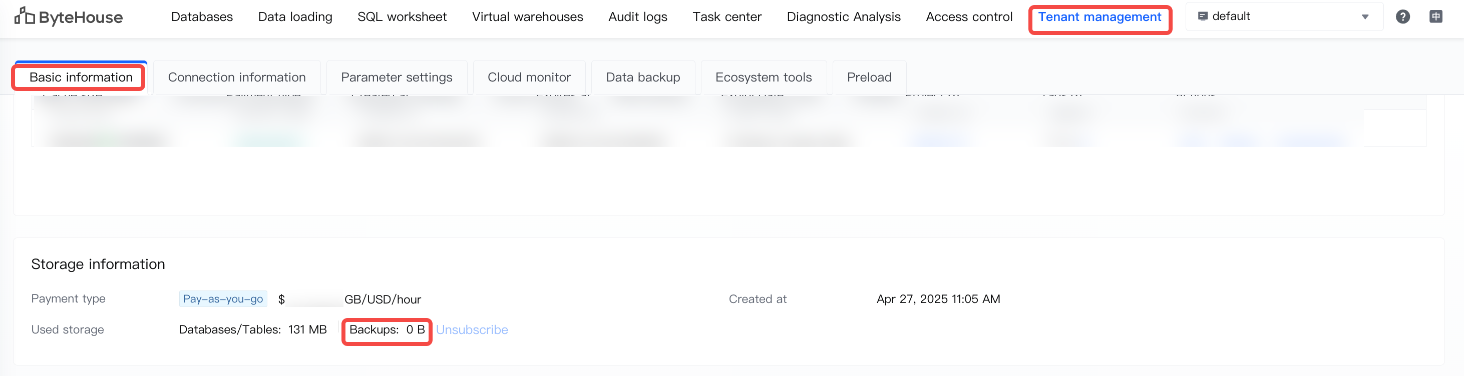Open the Databases menu
Screen dimensions: 1464x376
tap(202, 17)
